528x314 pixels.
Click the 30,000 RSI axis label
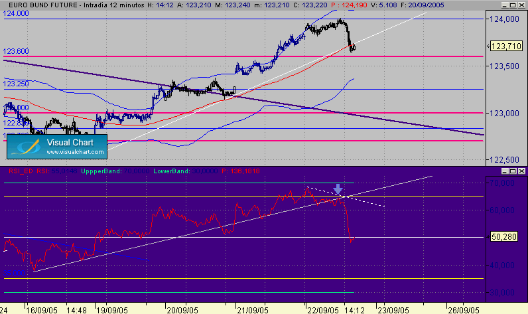pyautogui.click(x=502, y=293)
